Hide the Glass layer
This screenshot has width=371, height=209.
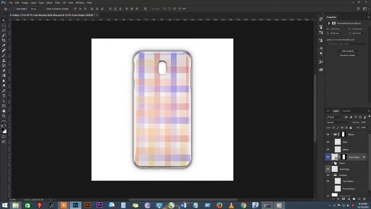(328, 142)
